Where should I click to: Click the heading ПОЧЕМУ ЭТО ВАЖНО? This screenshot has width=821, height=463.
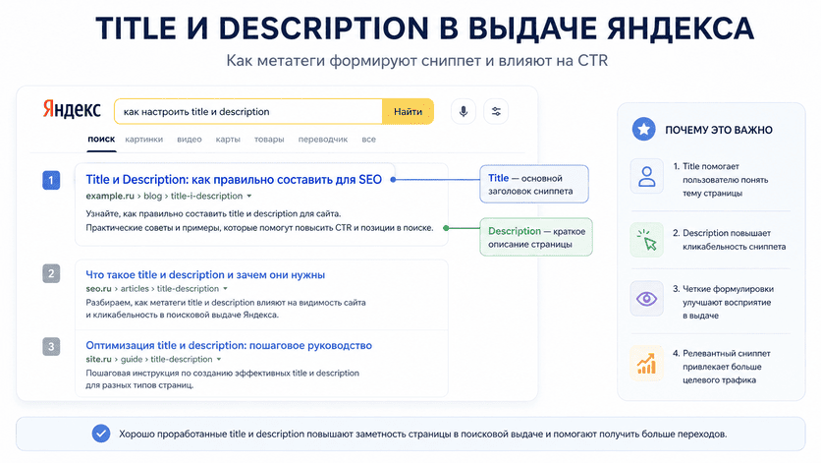719,130
